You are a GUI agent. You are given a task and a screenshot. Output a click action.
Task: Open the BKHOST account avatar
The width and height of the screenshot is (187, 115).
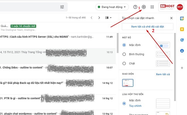coord(180,7)
